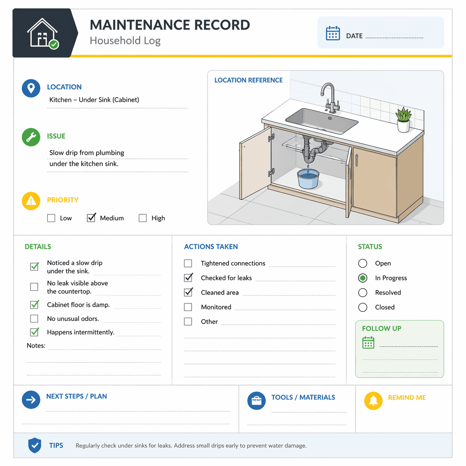Click the DETAILS section heading
The image size is (466, 466).
point(38,247)
